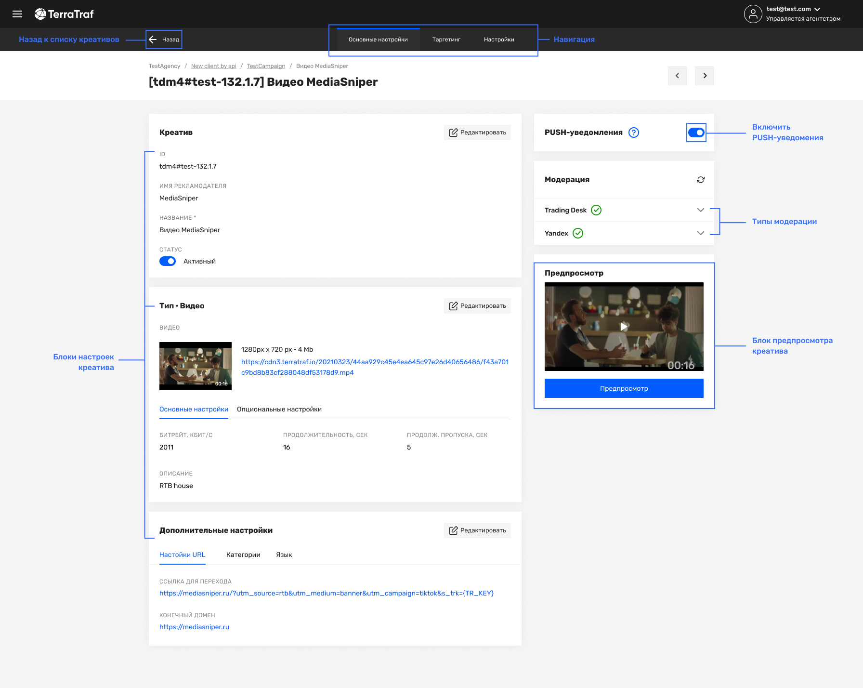Viewport: 863px width, 688px height.
Task: Click Управляется агентством label
Action: coord(803,19)
